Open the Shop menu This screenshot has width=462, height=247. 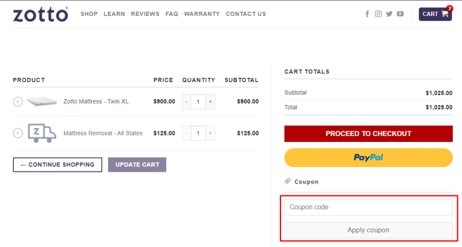point(89,14)
